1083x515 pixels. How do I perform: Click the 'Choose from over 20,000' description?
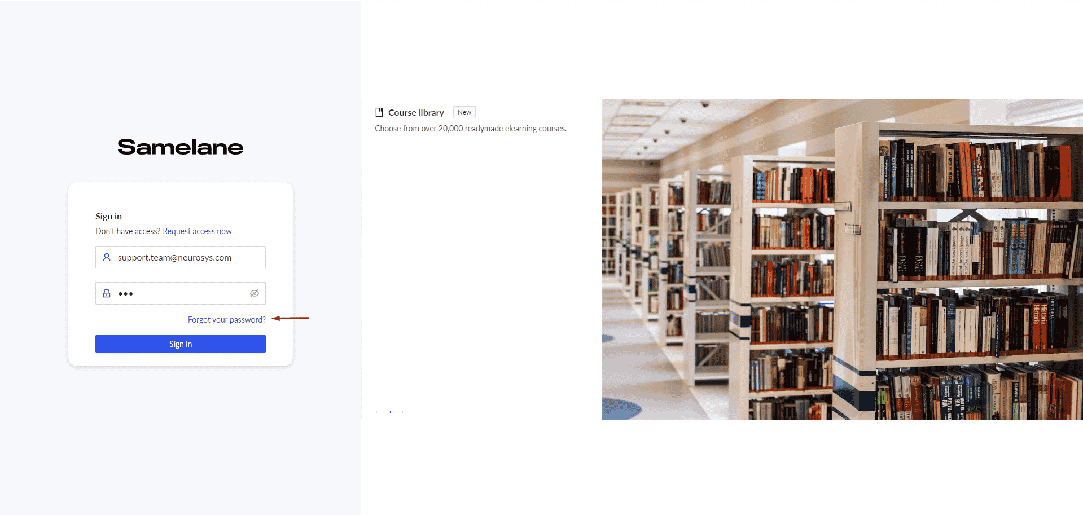471,129
